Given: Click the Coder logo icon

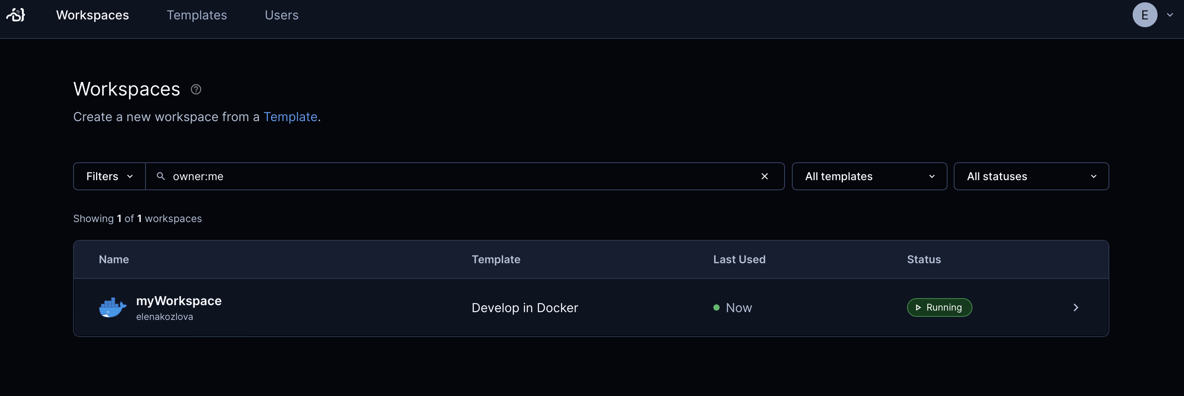Looking at the screenshot, I should point(15,15).
